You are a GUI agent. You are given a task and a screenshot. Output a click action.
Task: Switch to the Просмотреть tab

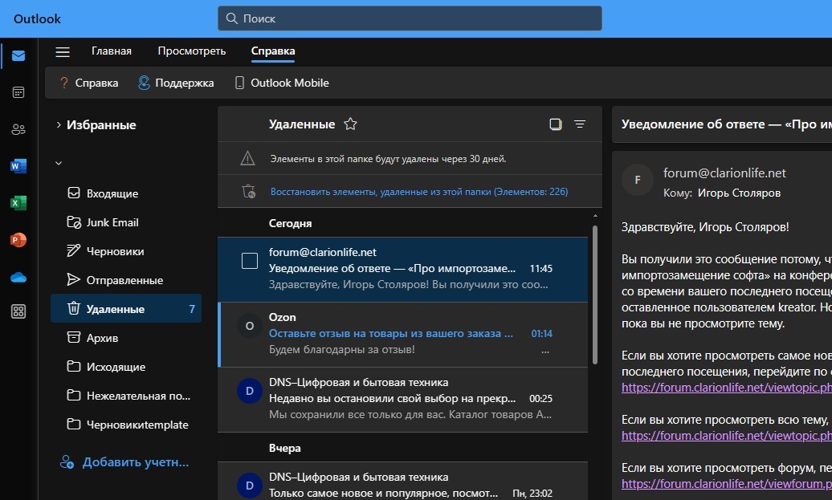point(192,51)
